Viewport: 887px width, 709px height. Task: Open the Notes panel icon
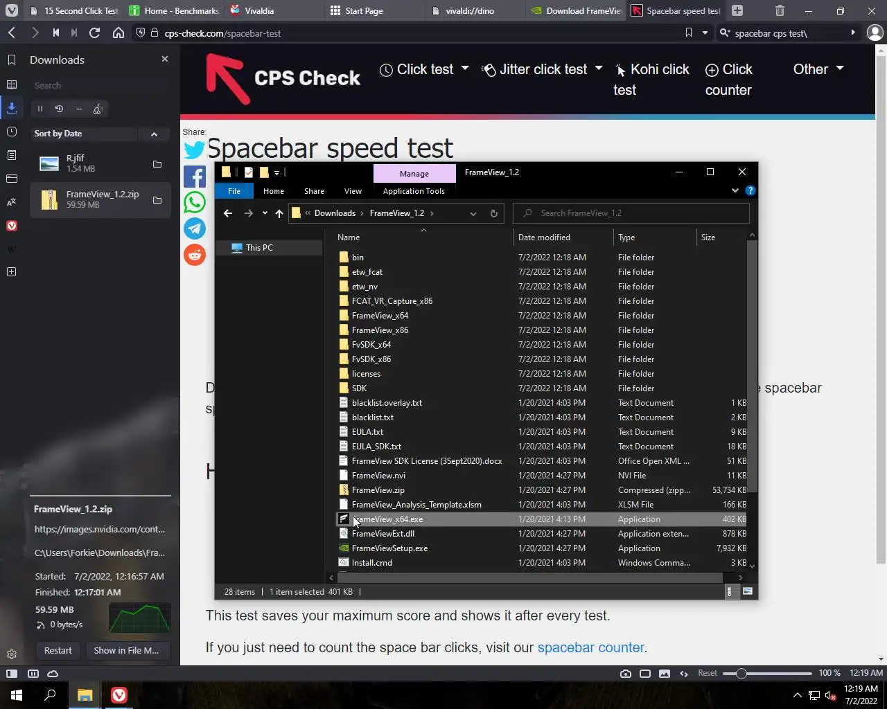12,155
